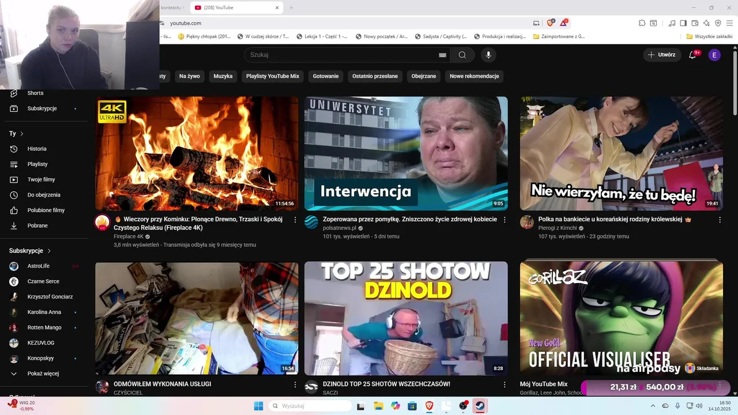Open the account avatar menu
Image resolution: width=738 pixels, height=415 pixels.
coord(714,55)
